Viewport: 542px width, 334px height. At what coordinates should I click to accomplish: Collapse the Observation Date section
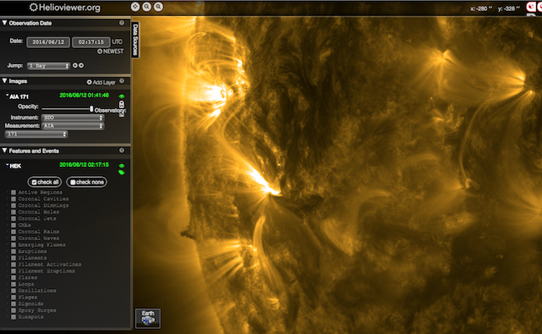tap(4, 22)
